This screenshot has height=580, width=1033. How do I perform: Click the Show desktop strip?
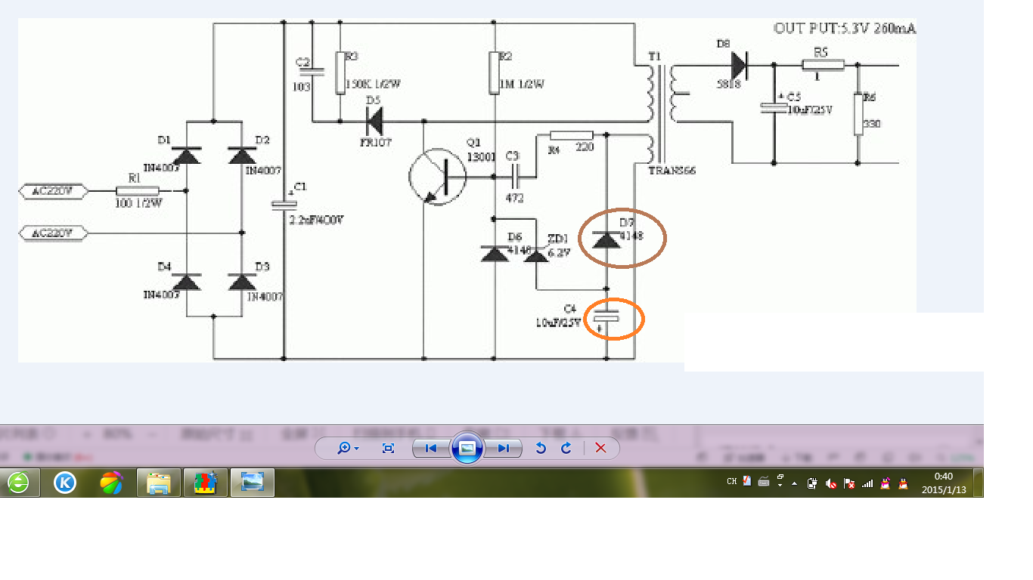click(979, 482)
